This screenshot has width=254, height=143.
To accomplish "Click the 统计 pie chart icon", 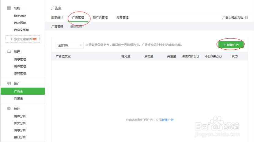I will coord(9,108).
